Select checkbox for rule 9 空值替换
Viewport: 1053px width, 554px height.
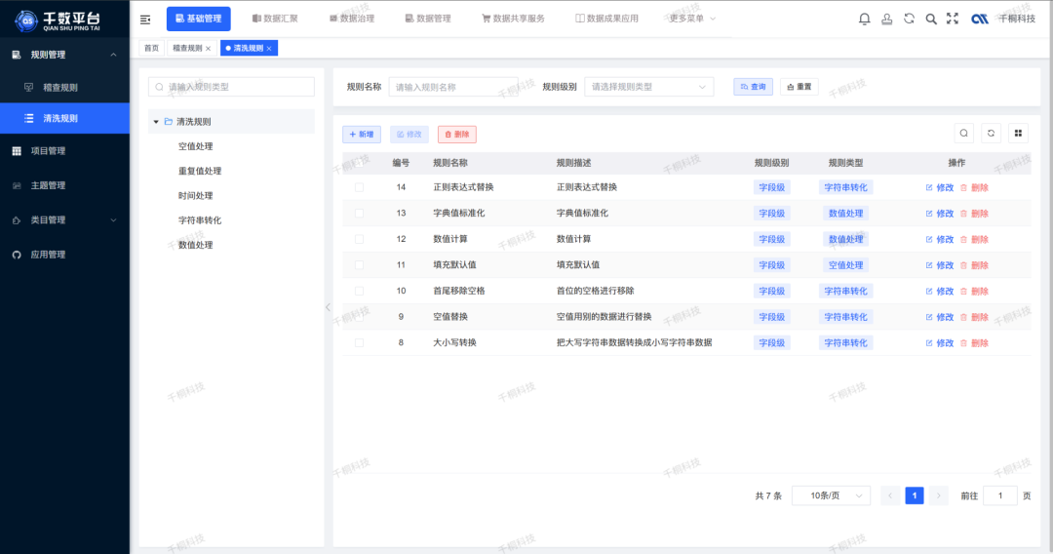pos(359,317)
